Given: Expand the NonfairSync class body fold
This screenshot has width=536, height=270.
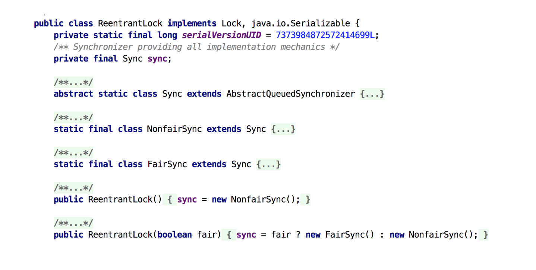Looking at the screenshot, I should [283, 129].
